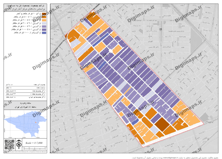
Task: Click the 'تراکم جمعیت شهر تهران' statistics row
Action: tap(25, 97)
